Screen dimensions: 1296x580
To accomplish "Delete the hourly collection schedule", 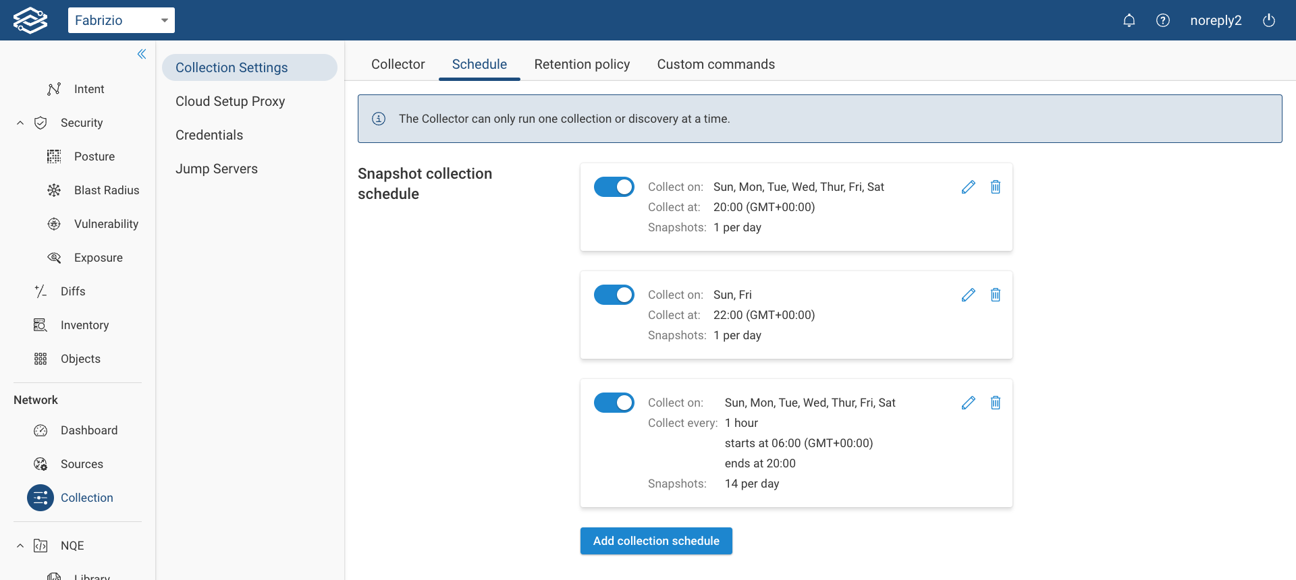I will 995,403.
